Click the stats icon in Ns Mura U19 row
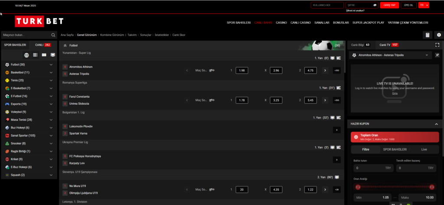 pos(212,190)
